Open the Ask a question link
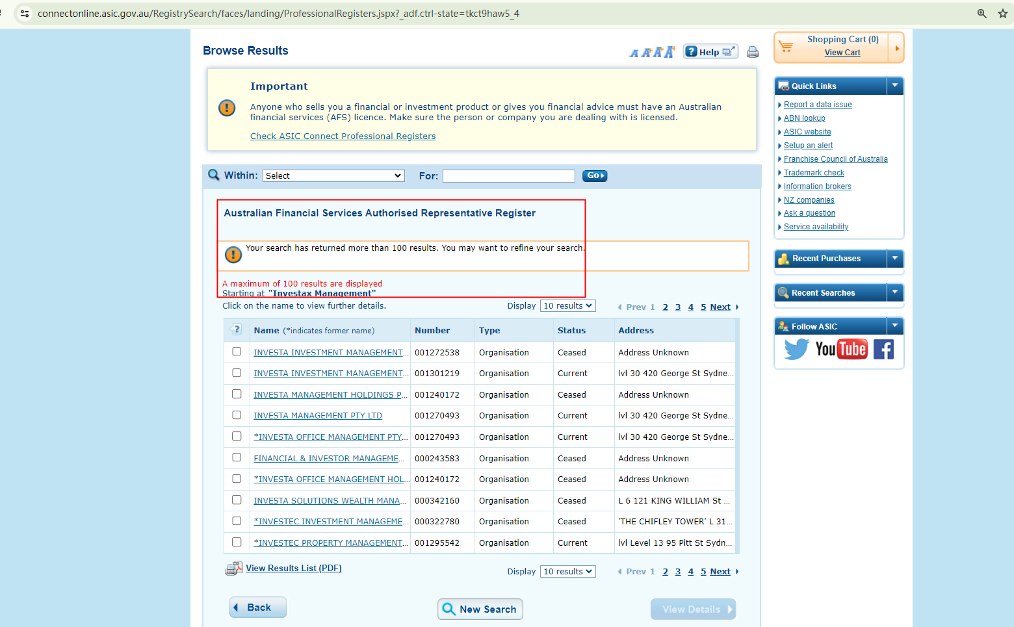 pyautogui.click(x=809, y=213)
